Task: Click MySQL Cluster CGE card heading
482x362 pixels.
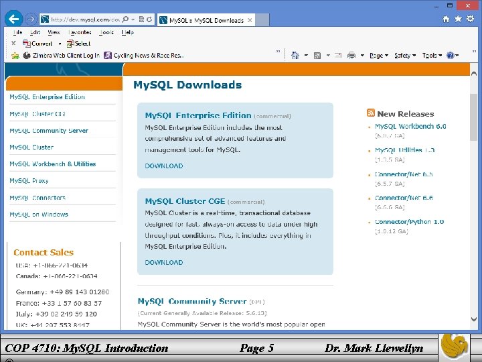Action: pos(185,201)
